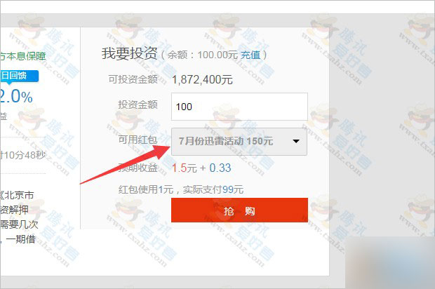Click the 投资金额 field label
435x289 pixels.
pyautogui.click(x=138, y=105)
